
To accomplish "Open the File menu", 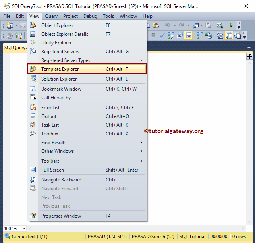I will click(7, 16).
